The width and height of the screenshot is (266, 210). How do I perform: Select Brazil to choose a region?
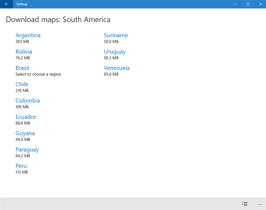point(22,68)
